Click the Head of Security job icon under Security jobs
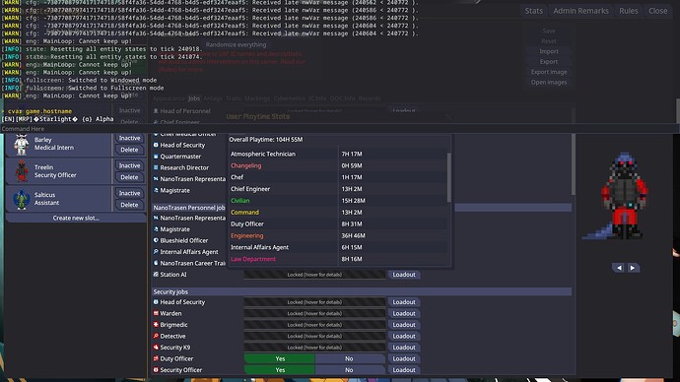 [156, 302]
